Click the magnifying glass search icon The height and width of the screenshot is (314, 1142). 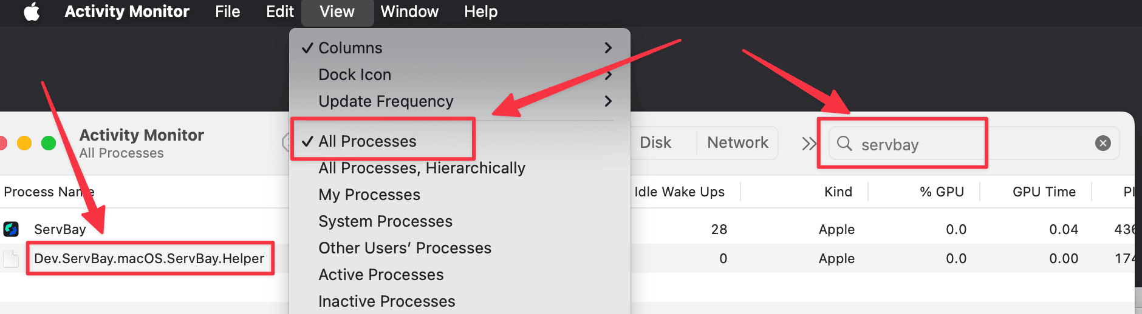click(844, 143)
